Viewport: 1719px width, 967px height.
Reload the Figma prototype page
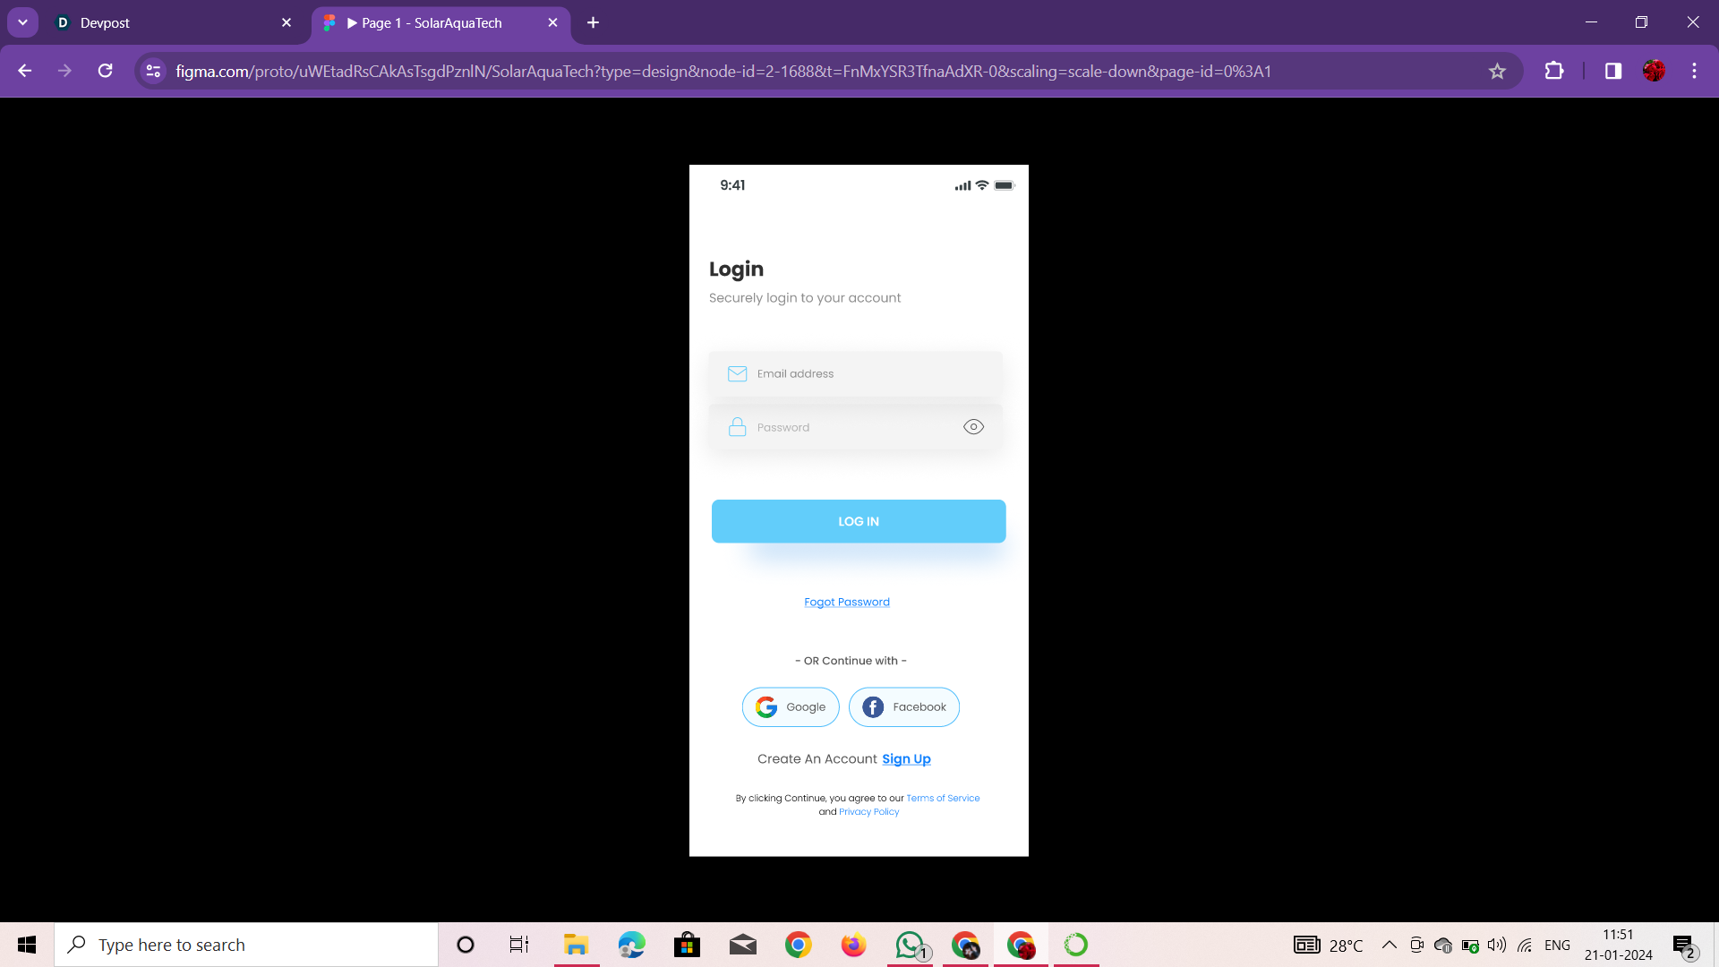(106, 71)
